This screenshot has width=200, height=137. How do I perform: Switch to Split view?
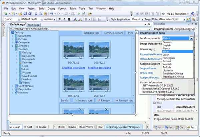click(x=28, y=127)
